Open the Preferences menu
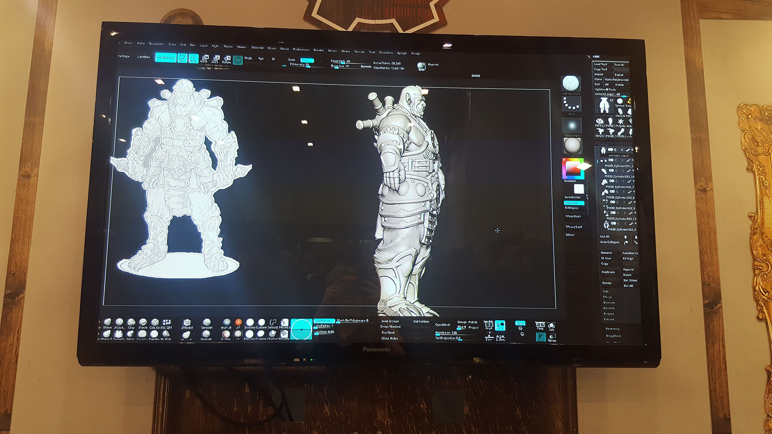This screenshot has height=434, width=772. [x=301, y=49]
